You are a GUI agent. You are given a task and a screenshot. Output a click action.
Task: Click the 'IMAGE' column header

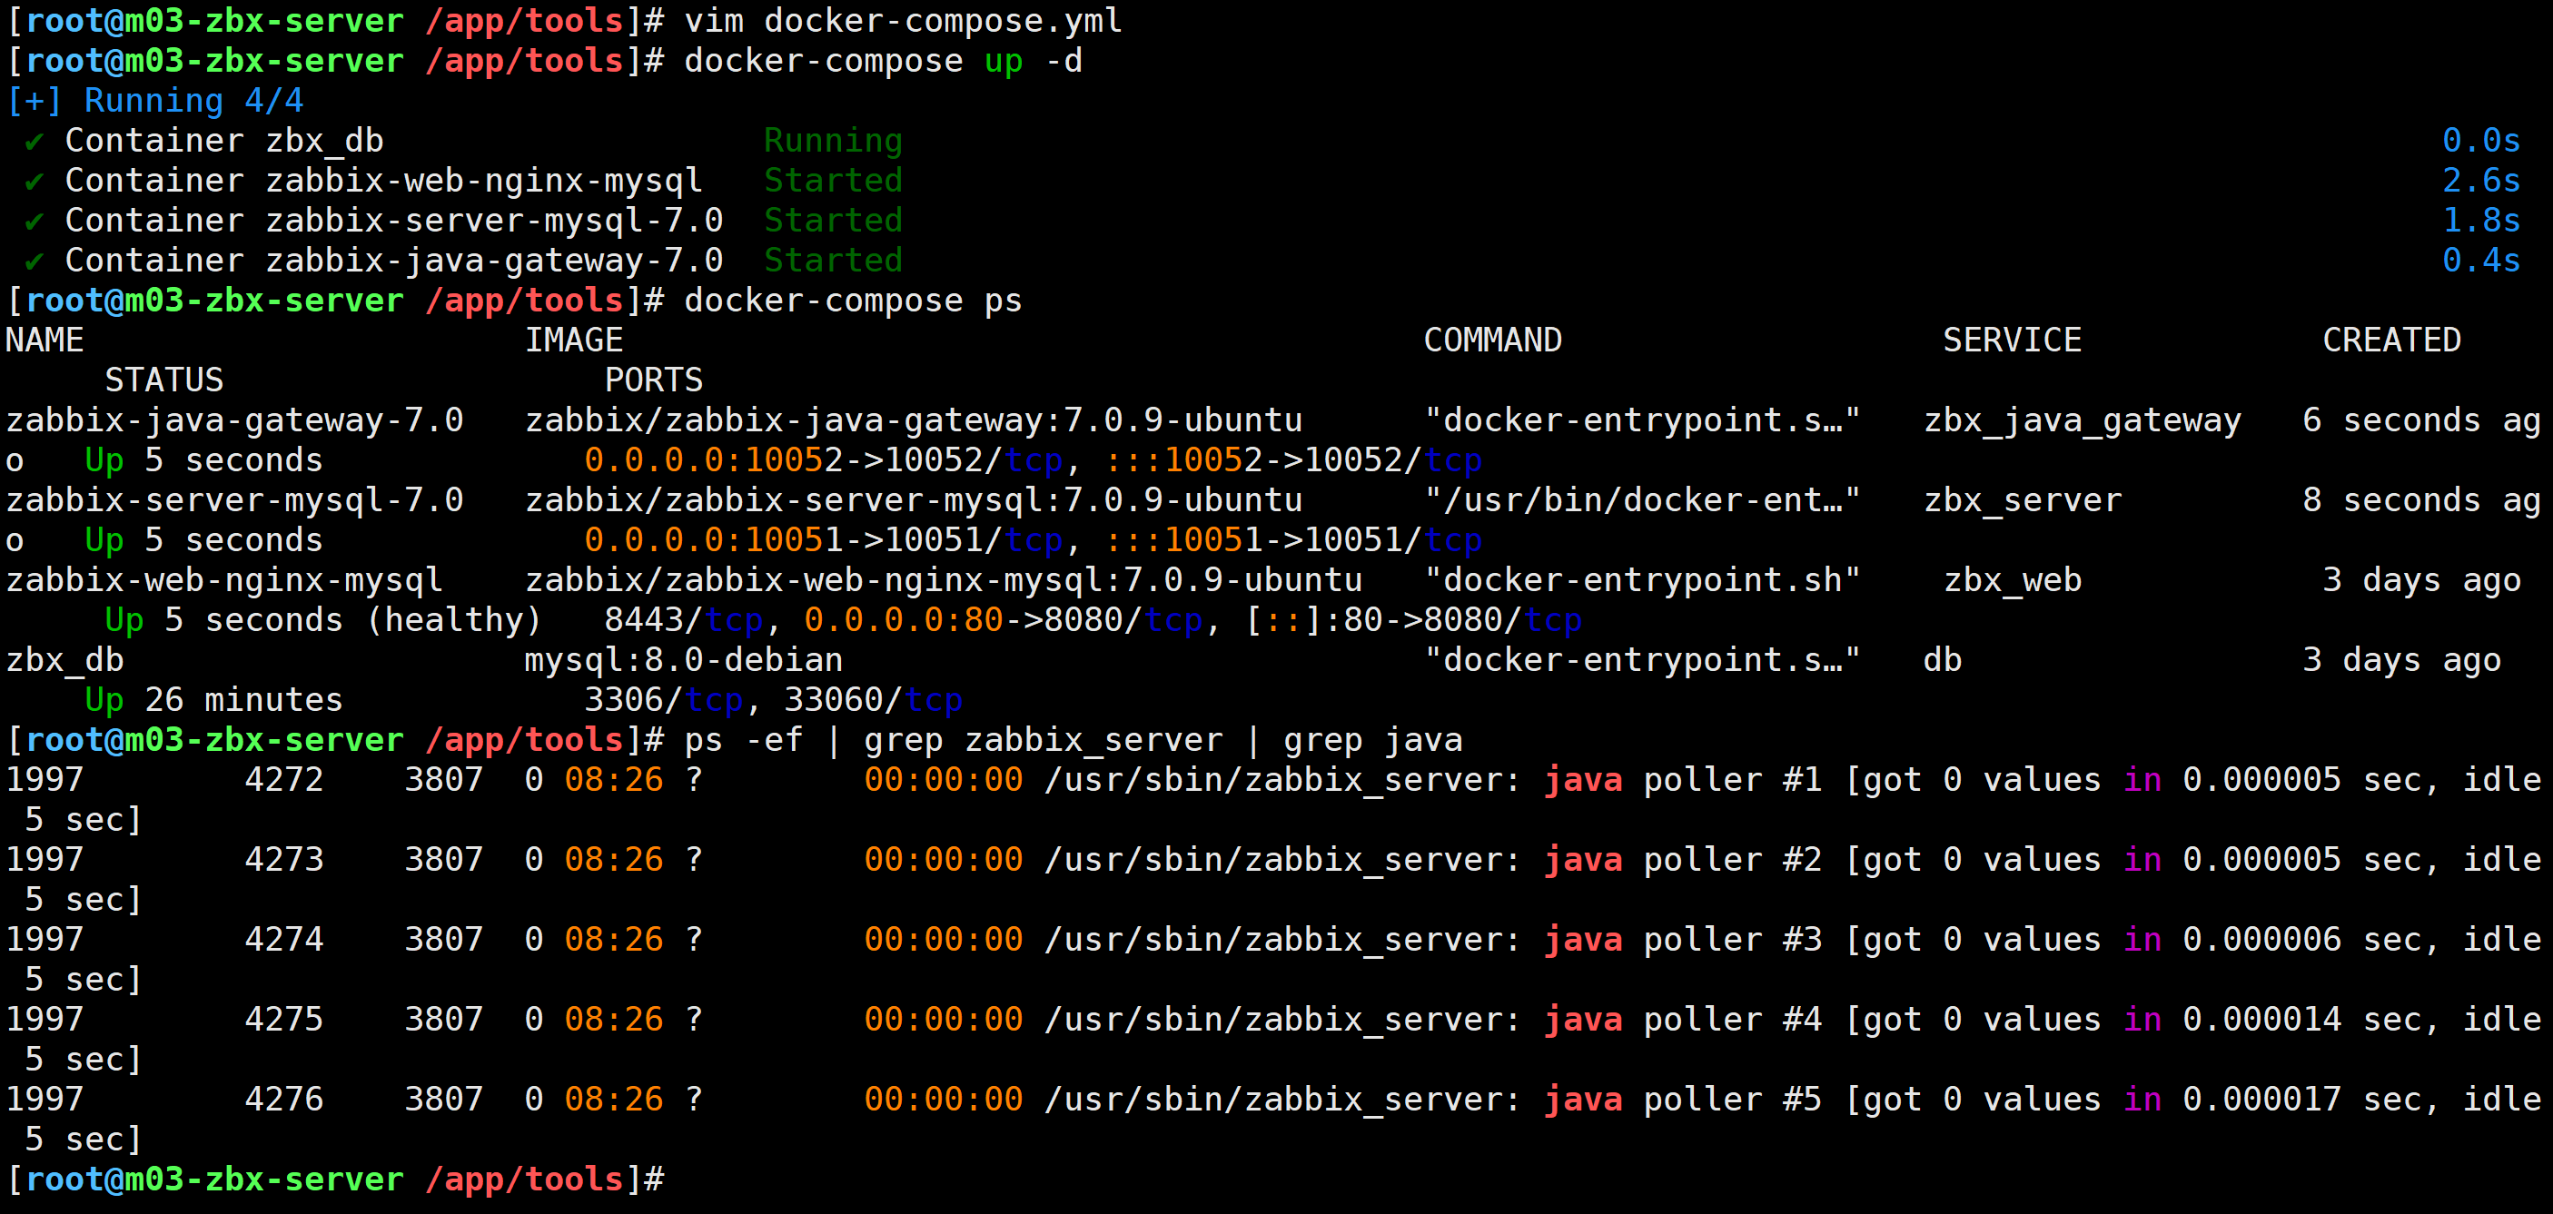[x=574, y=340]
